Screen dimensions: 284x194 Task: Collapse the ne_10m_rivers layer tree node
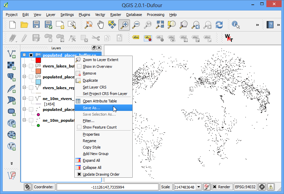pyautogui.click(x=24, y=98)
